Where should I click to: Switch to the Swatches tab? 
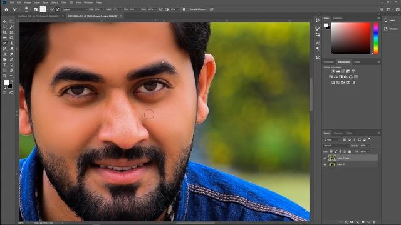[x=338, y=18]
